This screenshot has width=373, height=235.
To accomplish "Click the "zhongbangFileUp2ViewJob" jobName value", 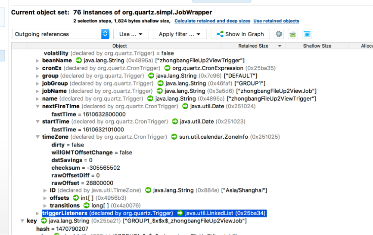I will (276, 91).
